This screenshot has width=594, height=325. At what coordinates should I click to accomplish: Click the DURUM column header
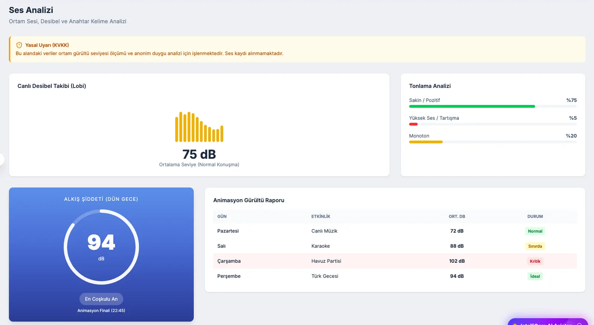(535, 217)
